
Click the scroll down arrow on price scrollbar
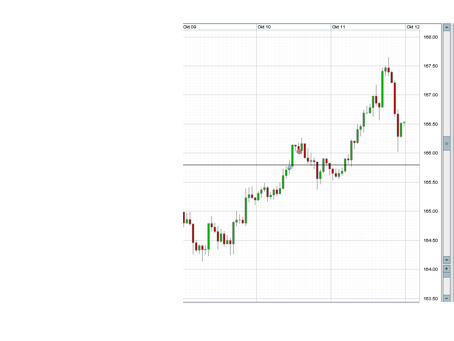pos(446,260)
